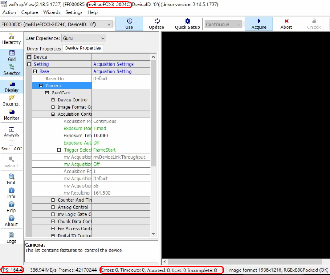Viewport: 330px width, 275px height.
Task: Open the device selection dropdown FF000035
Action: click(57, 24)
